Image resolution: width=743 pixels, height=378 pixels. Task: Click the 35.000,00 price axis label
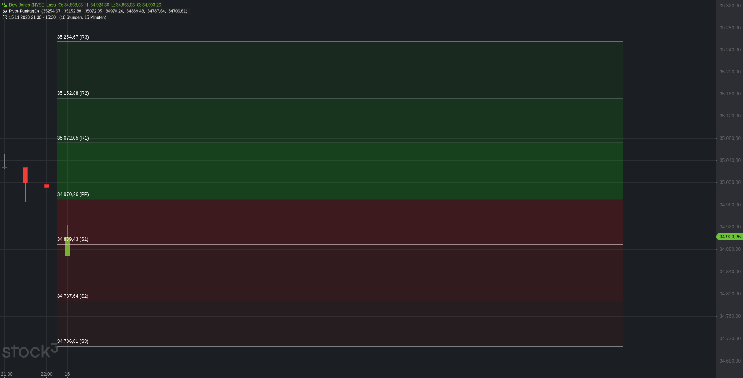pos(730,182)
